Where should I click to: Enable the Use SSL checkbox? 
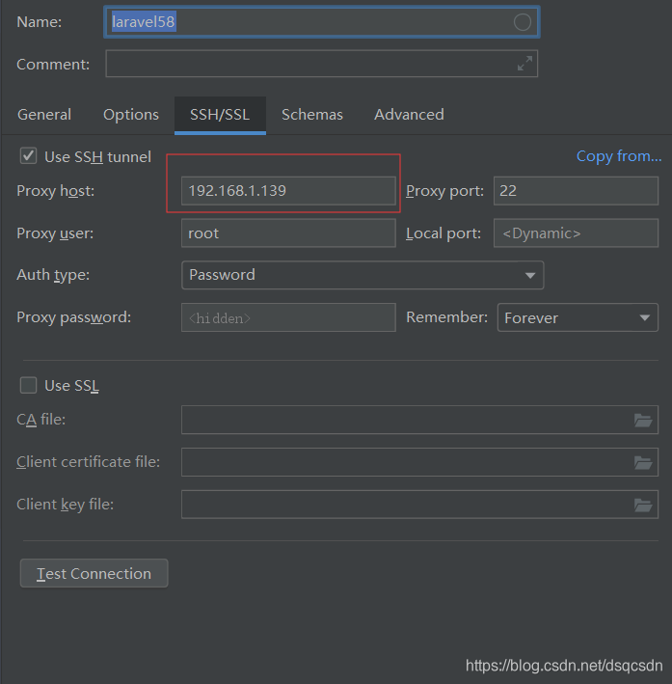click(28, 385)
